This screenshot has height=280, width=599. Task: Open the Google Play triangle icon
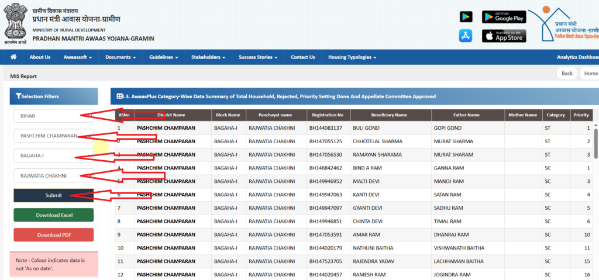[466, 17]
